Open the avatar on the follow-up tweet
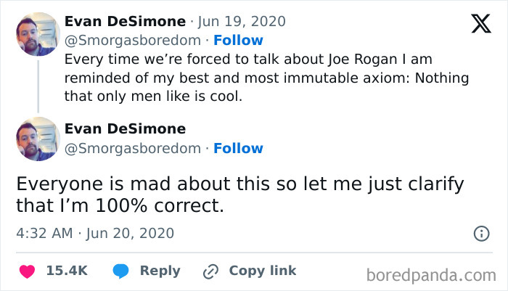This screenshot has width=508, height=291. (38, 139)
